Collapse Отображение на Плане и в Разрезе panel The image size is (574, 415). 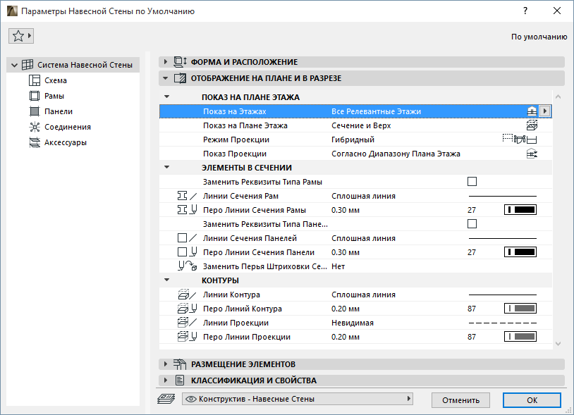tap(166, 78)
